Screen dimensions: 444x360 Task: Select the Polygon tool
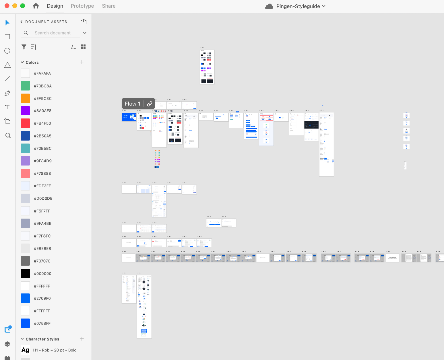(x=7, y=65)
